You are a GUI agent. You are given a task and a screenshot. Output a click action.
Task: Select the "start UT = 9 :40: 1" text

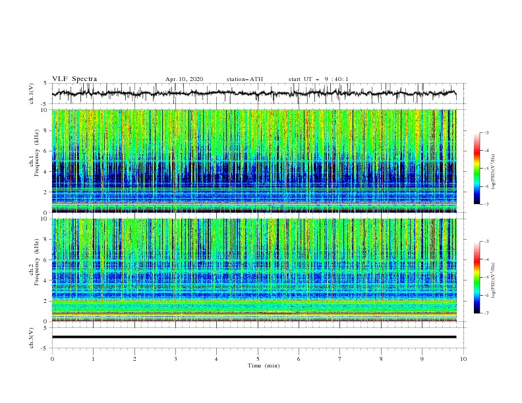pyautogui.click(x=318, y=79)
